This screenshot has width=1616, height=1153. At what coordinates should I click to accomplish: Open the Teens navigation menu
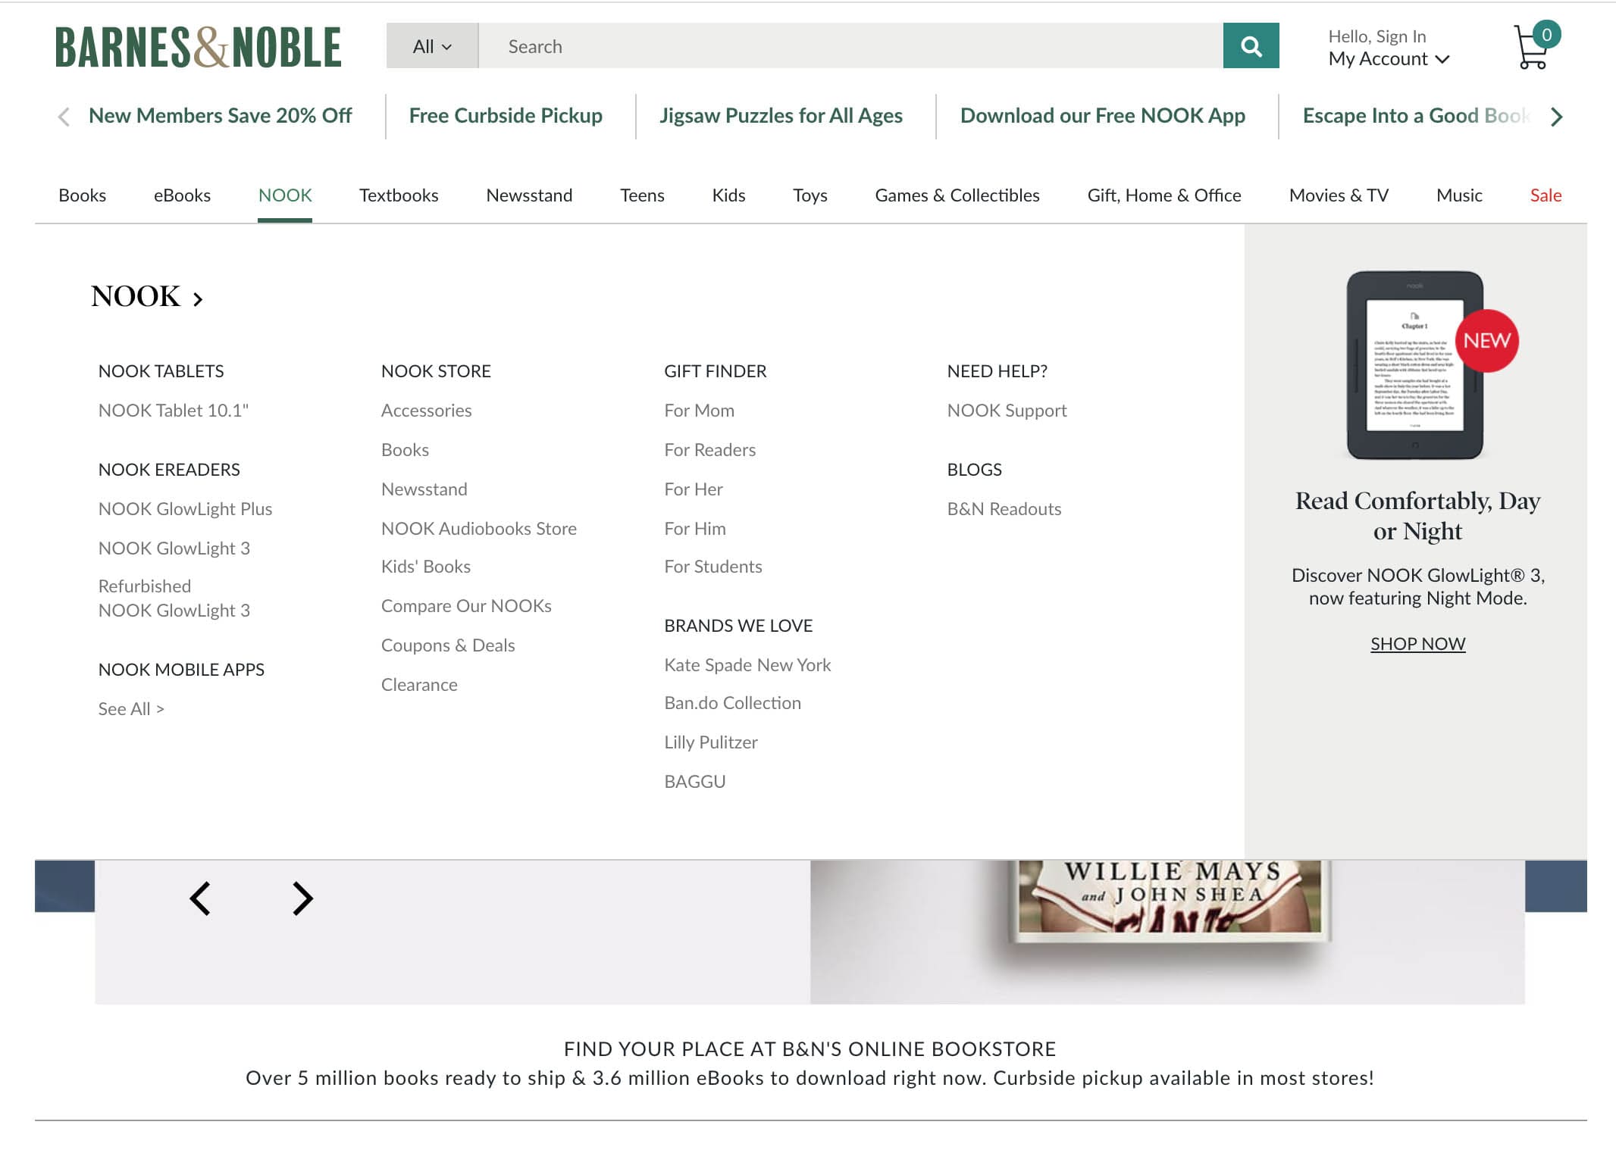642,195
